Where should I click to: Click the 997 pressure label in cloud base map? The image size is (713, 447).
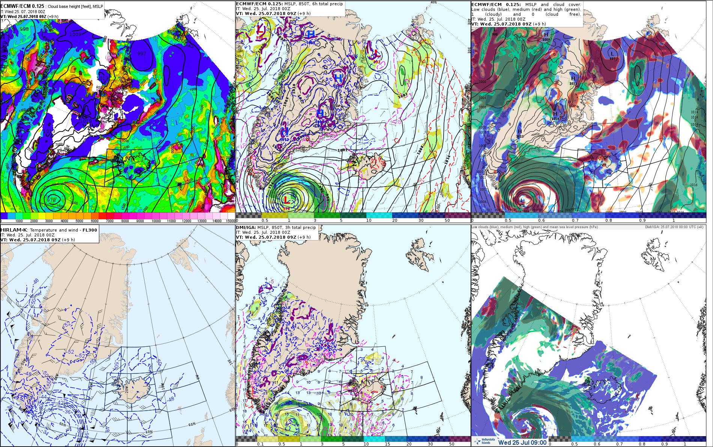coord(141,53)
